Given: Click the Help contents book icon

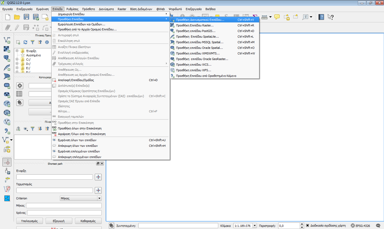Looking at the screenshot, I should pyautogui.click(x=322, y=17).
